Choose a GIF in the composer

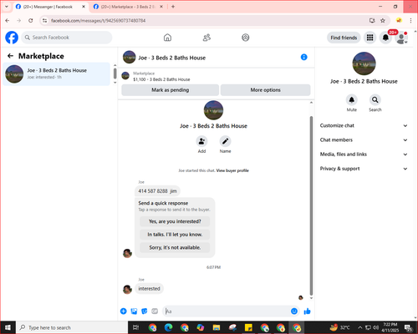coord(155,311)
